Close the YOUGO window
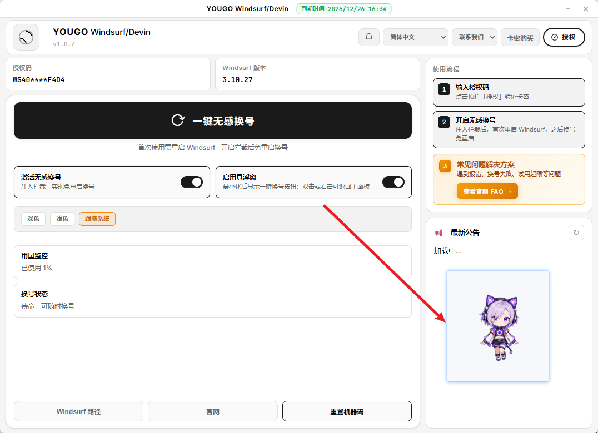The image size is (598, 433). pyautogui.click(x=586, y=9)
